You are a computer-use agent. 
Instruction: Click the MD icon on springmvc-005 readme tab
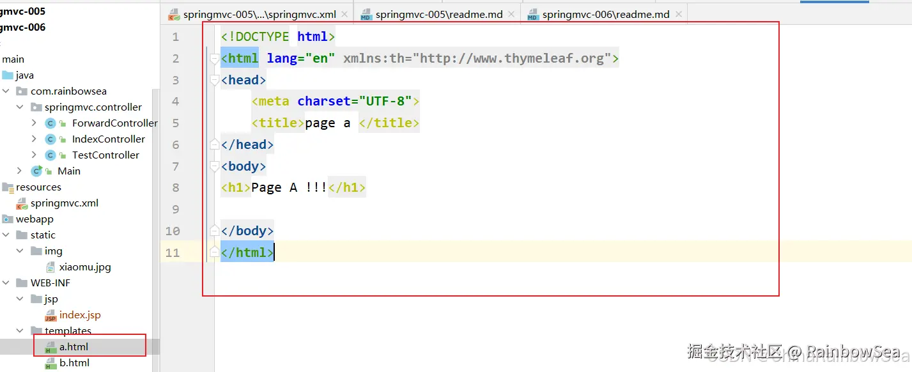click(x=366, y=14)
